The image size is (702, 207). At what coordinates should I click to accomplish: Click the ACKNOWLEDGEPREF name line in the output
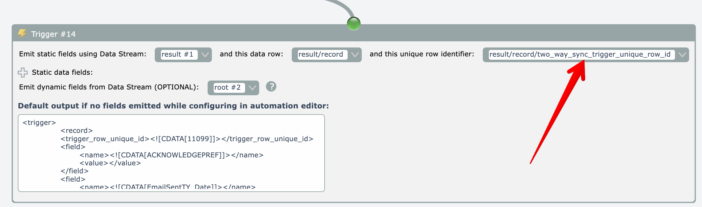[x=171, y=155]
